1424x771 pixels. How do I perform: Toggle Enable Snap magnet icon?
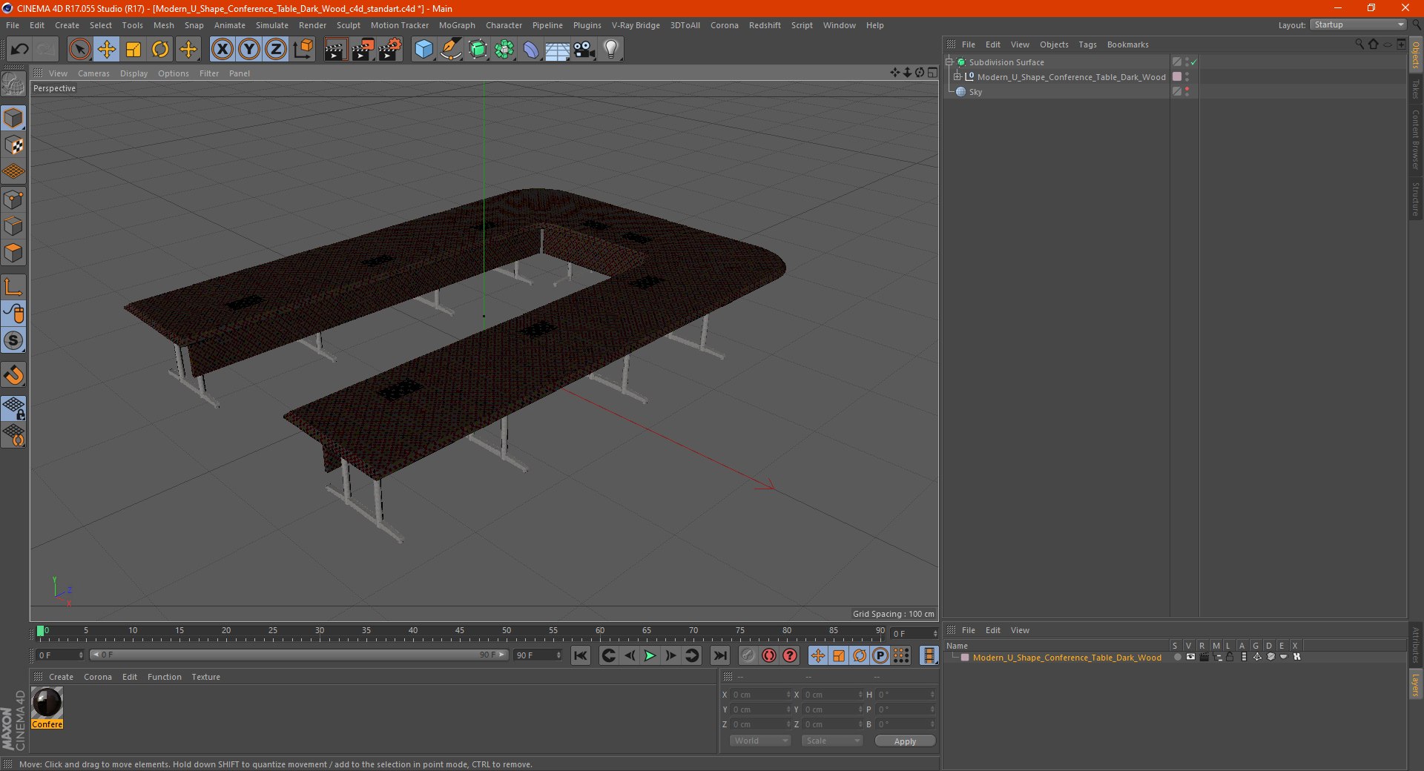[13, 375]
